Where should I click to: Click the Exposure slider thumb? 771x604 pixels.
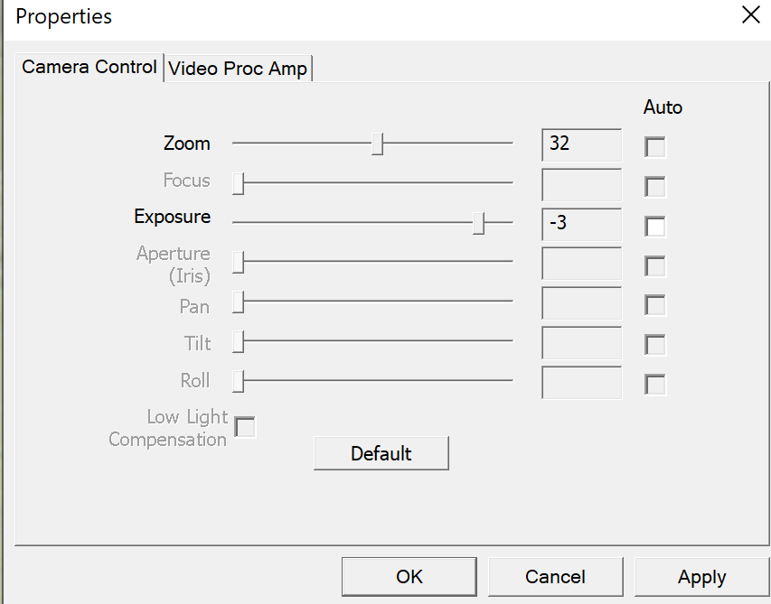[479, 223]
